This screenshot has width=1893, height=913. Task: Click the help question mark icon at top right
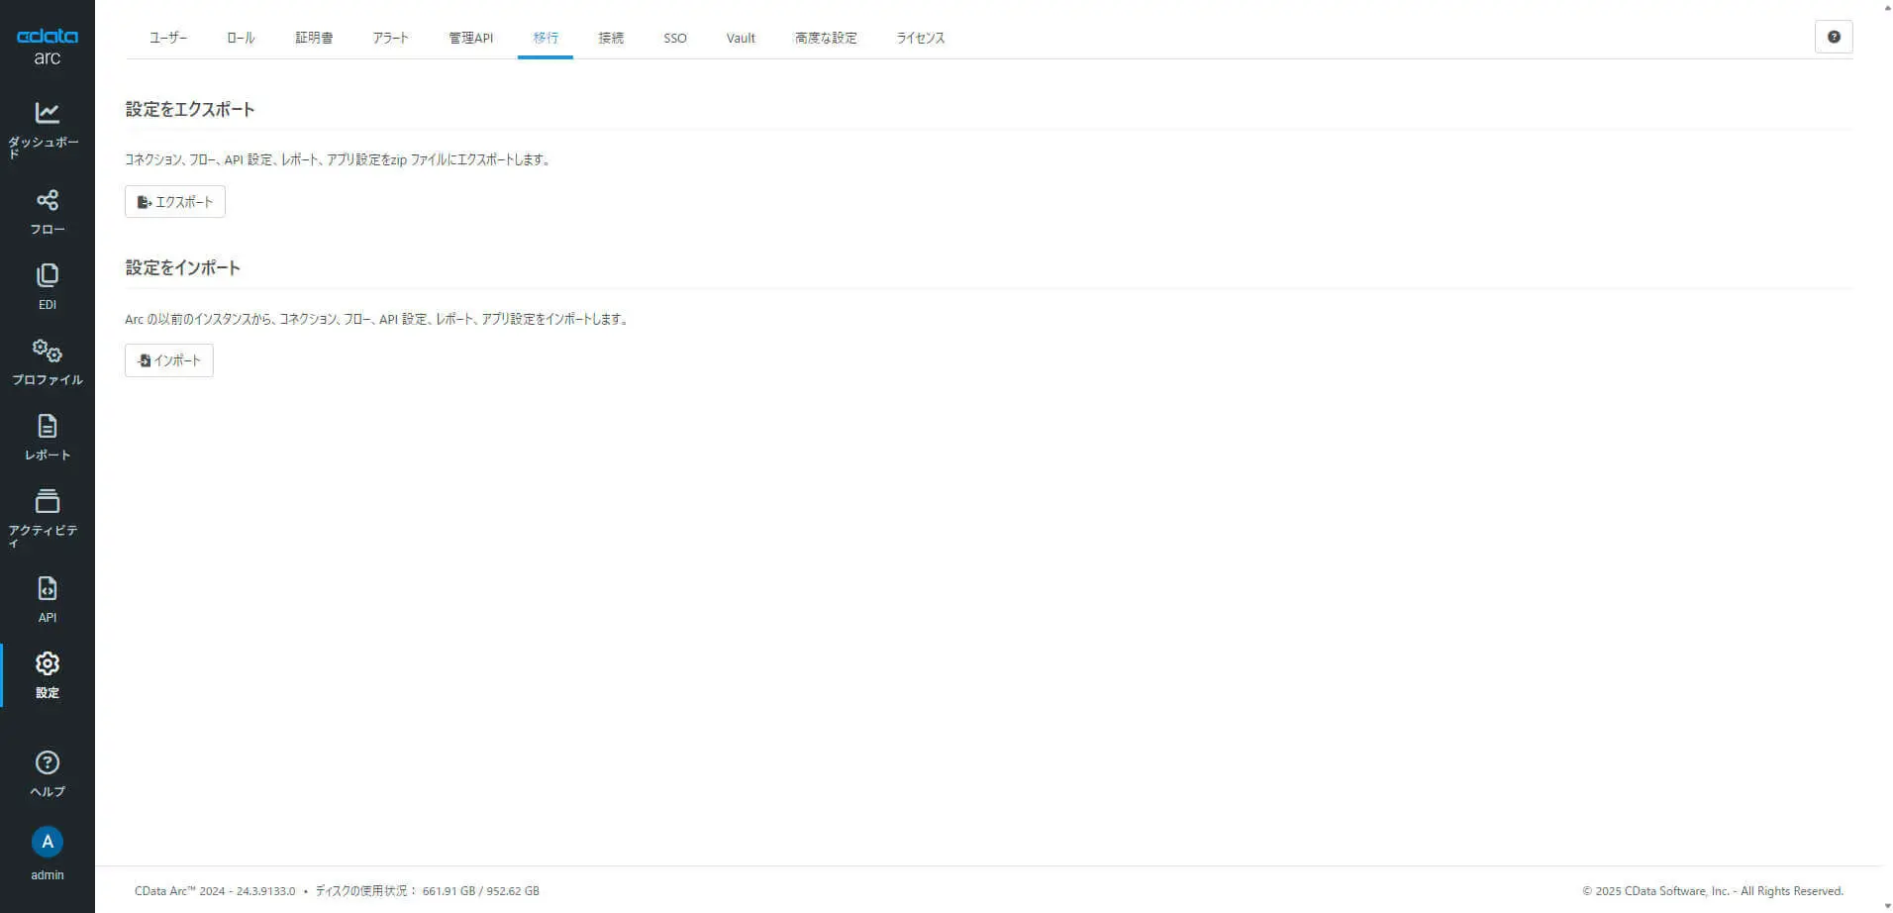click(x=1834, y=37)
